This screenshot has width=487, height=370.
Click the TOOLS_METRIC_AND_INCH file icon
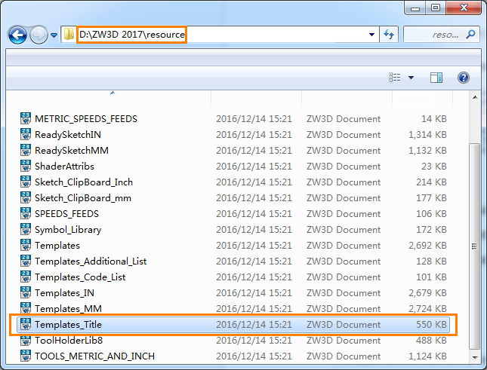click(26, 356)
